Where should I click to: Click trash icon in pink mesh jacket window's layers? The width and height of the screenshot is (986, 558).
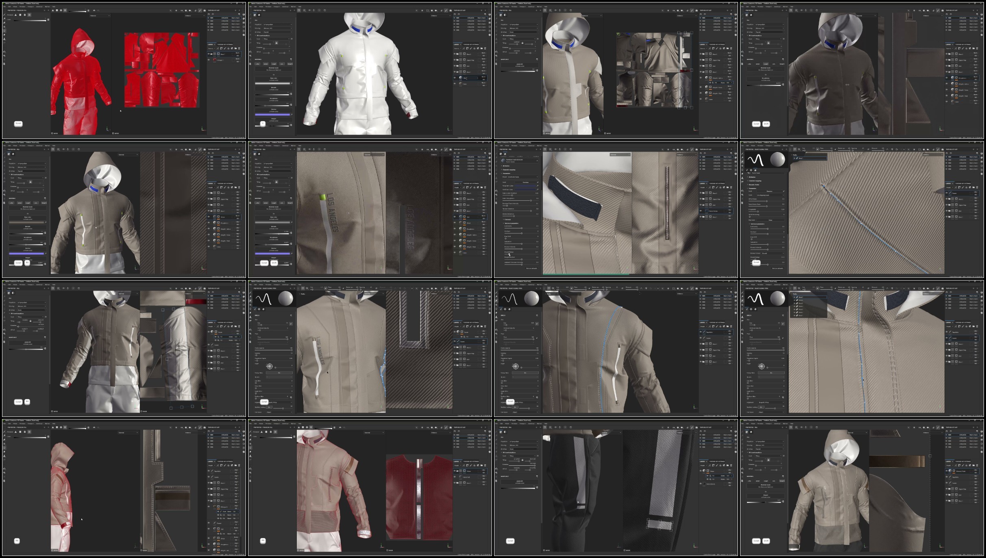coord(485,465)
